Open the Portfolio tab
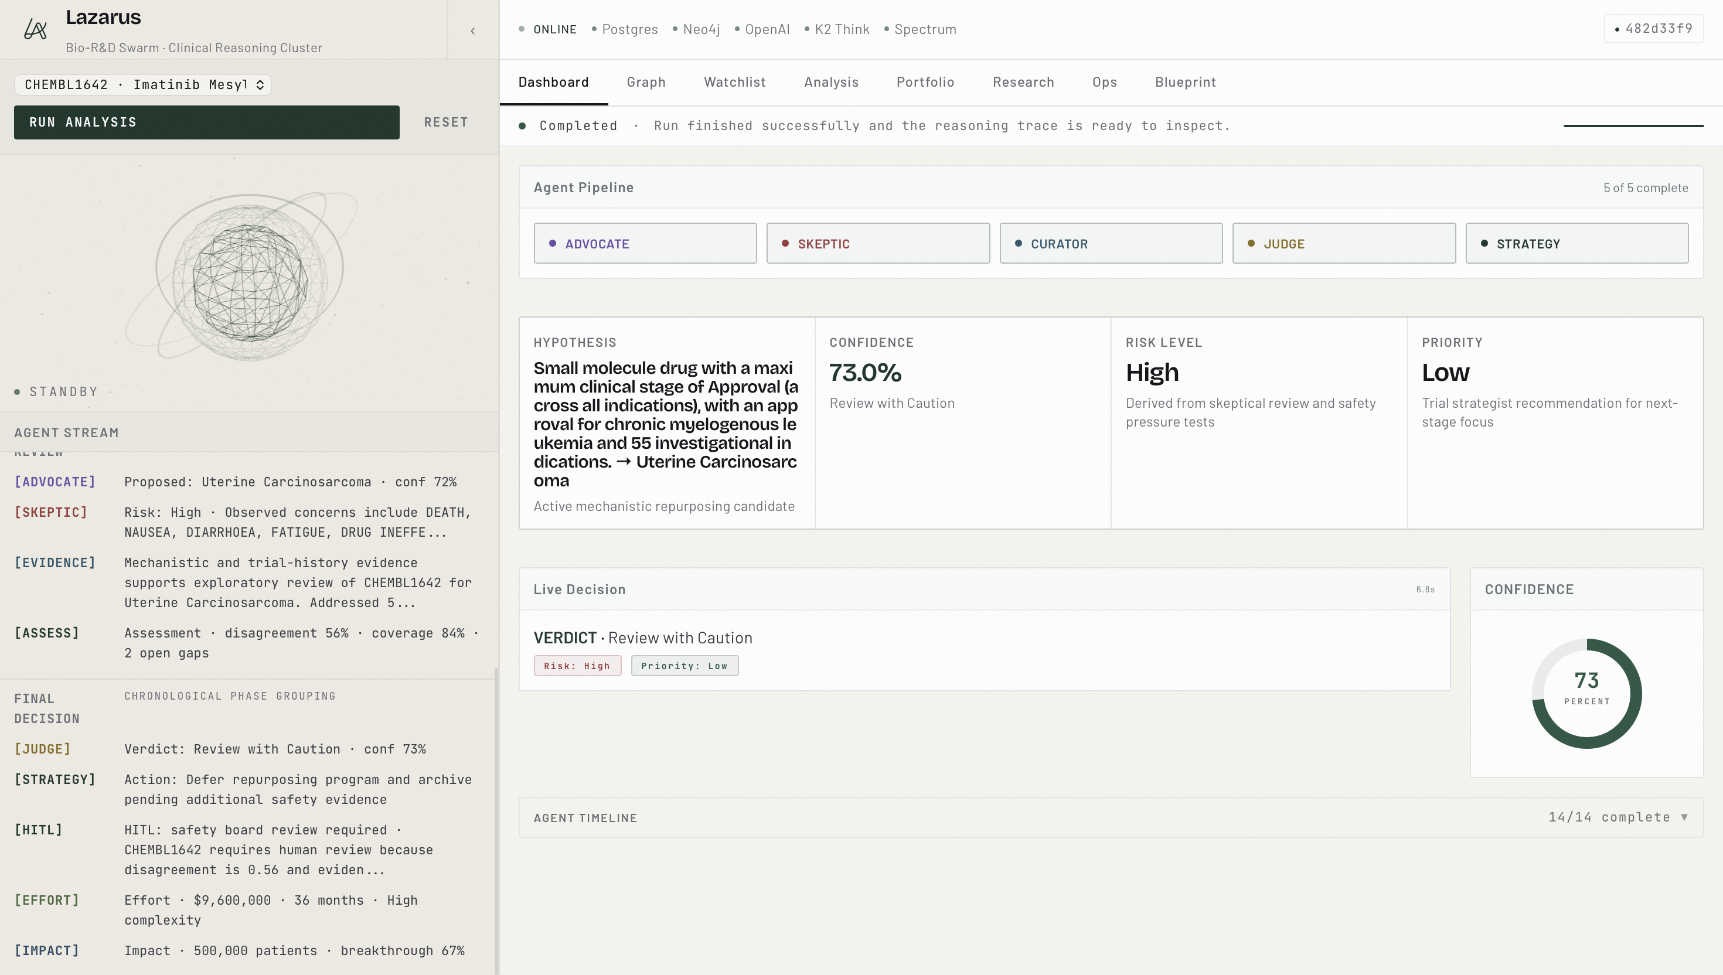The height and width of the screenshot is (975, 1723). click(x=925, y=81)
